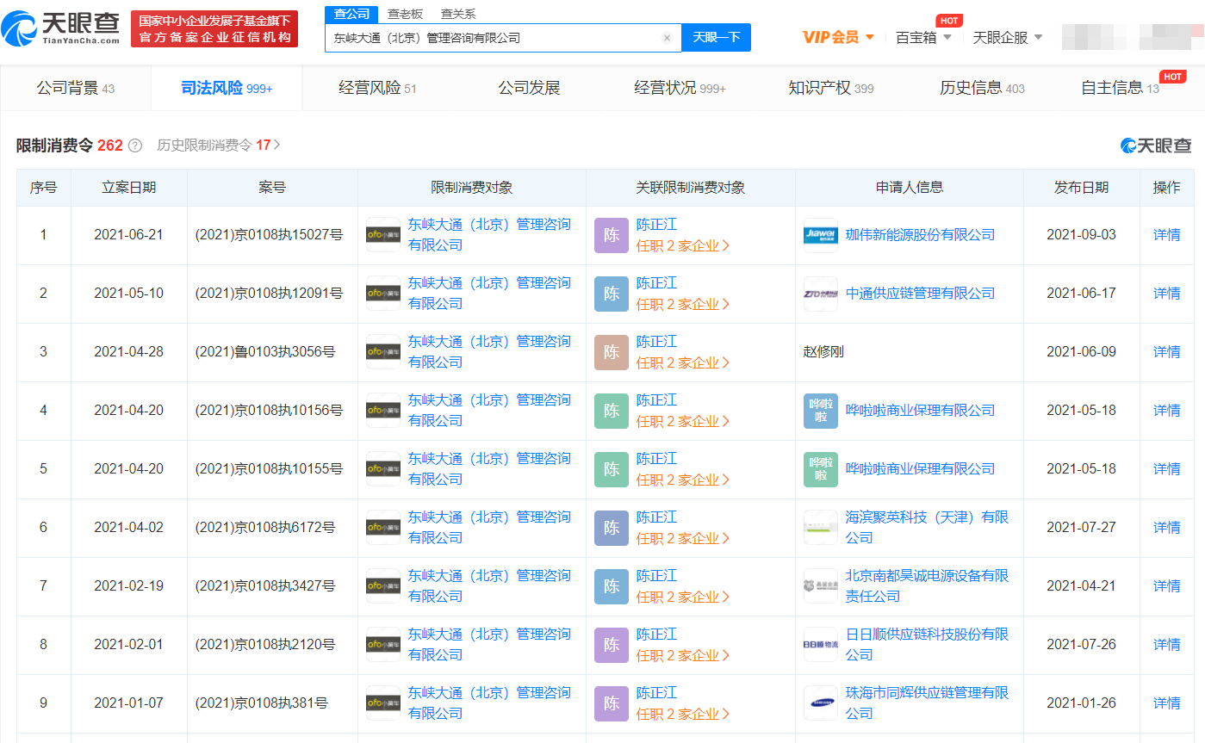Image resolution: width=1205 pixels, height=743 pixels.
Task: Expand 任职 2 家企业 in row 2
Action: point(683,304)
